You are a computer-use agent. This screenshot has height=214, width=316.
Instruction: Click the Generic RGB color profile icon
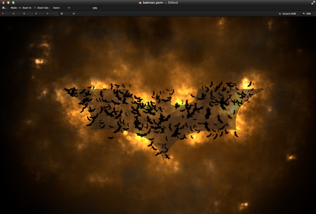tap(280, 14)
